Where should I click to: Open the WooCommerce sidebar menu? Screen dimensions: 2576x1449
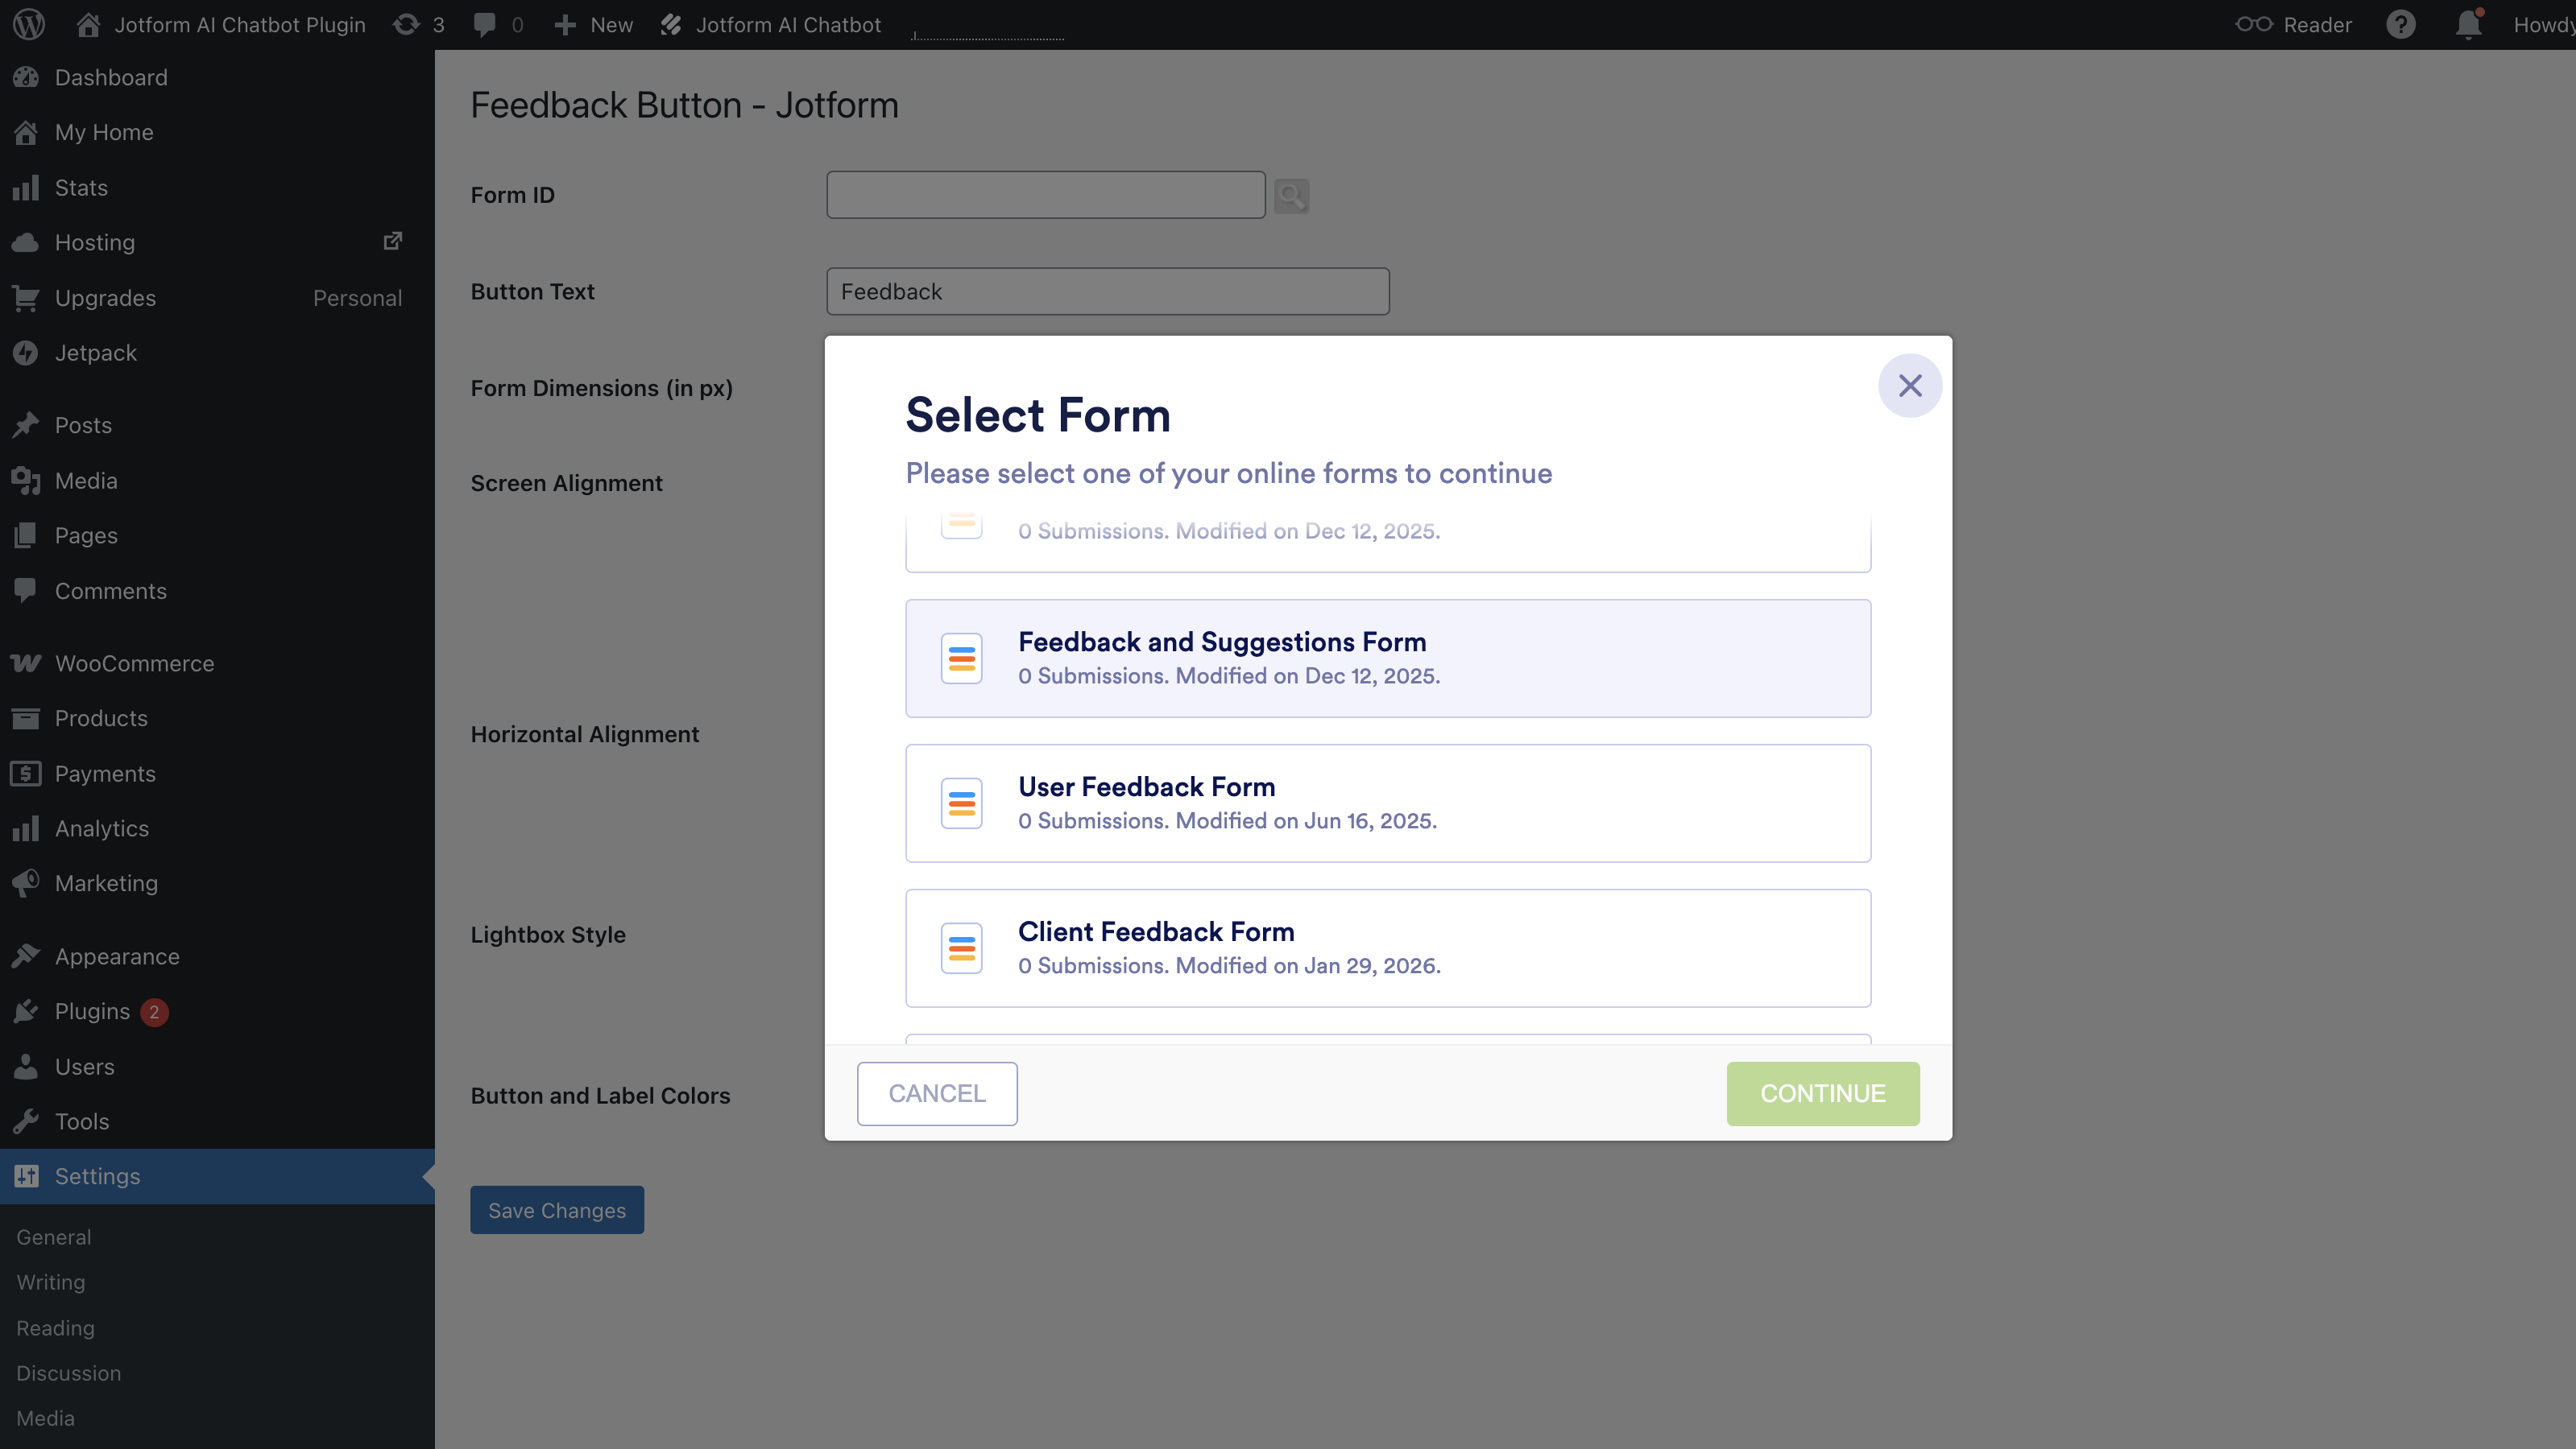pos(134,663)
